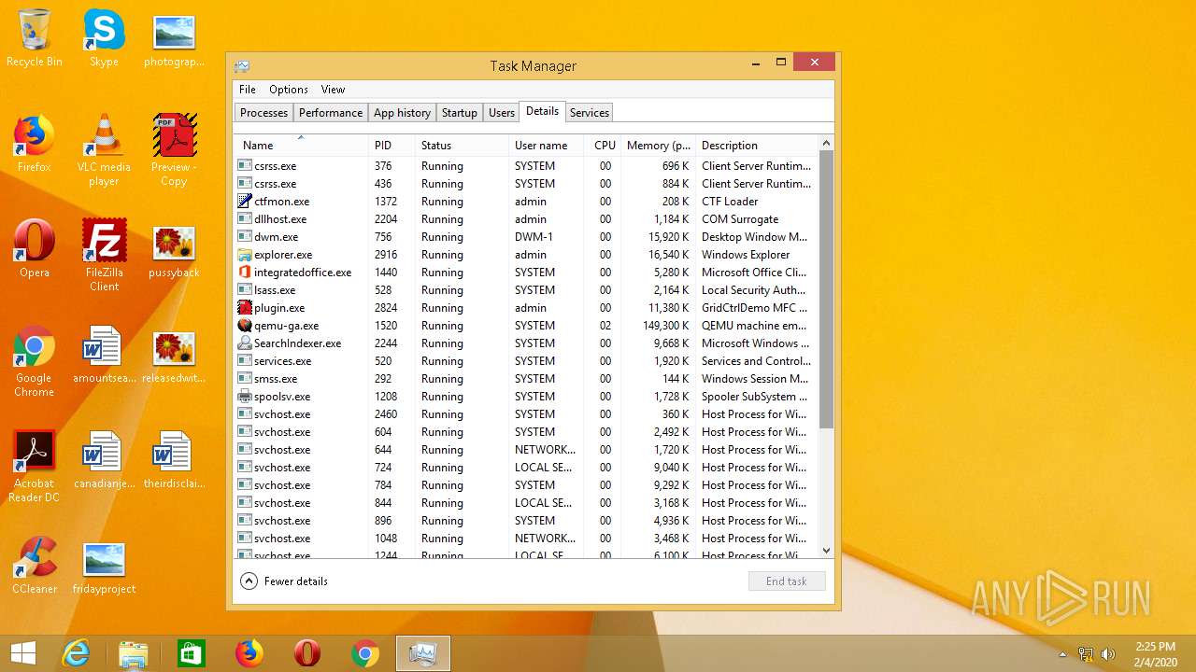This screenshot has width=1196, height=672.
Task: Sort by the Memory column header
Action: click(658, 146)
